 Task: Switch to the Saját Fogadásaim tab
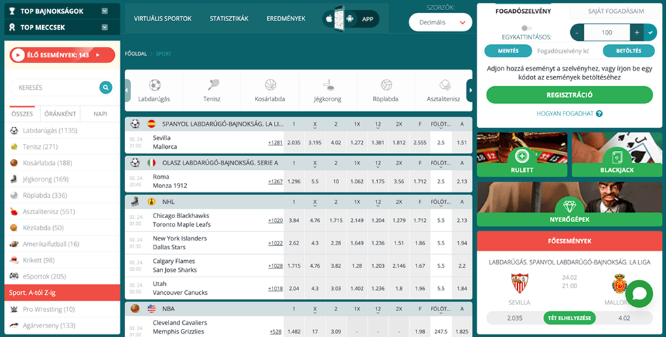[616, 11]
